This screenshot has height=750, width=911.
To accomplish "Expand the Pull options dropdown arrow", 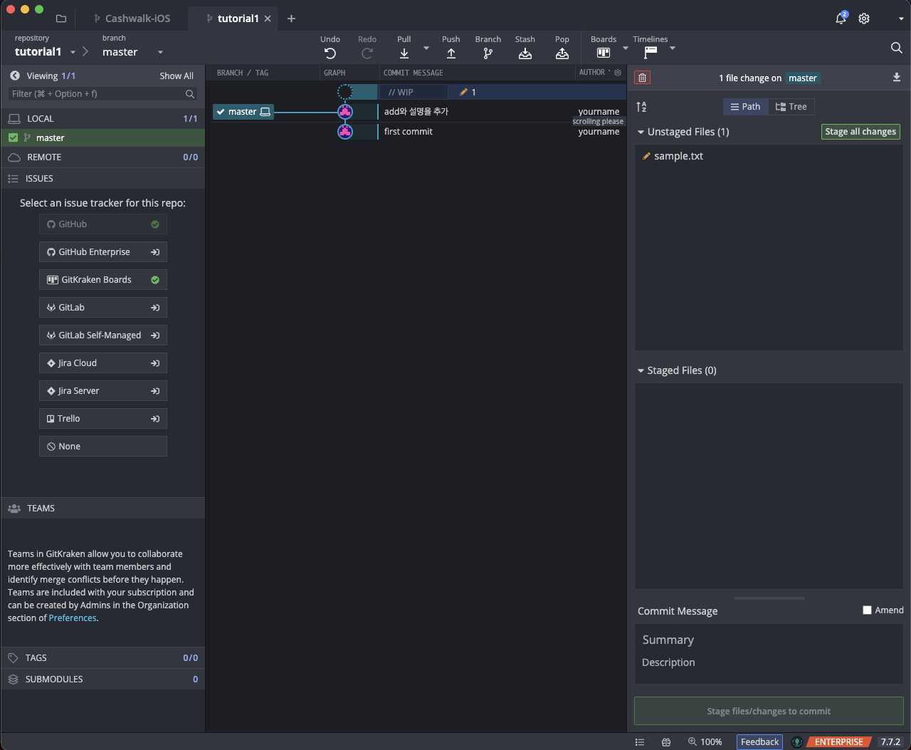I will [426, 48].
